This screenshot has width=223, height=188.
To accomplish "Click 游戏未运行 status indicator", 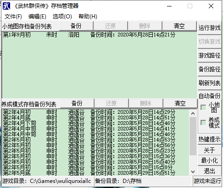I will [207, 181].
